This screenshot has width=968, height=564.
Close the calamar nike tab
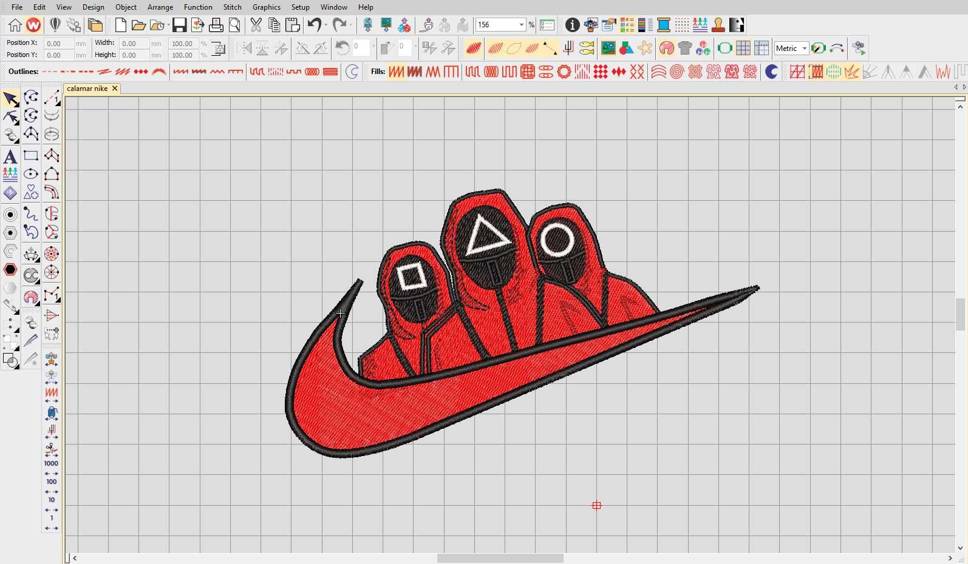point(114,89)
